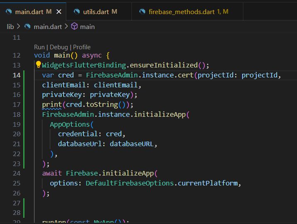
Task: Click credential: on line 20
Action: pos(80,134)
